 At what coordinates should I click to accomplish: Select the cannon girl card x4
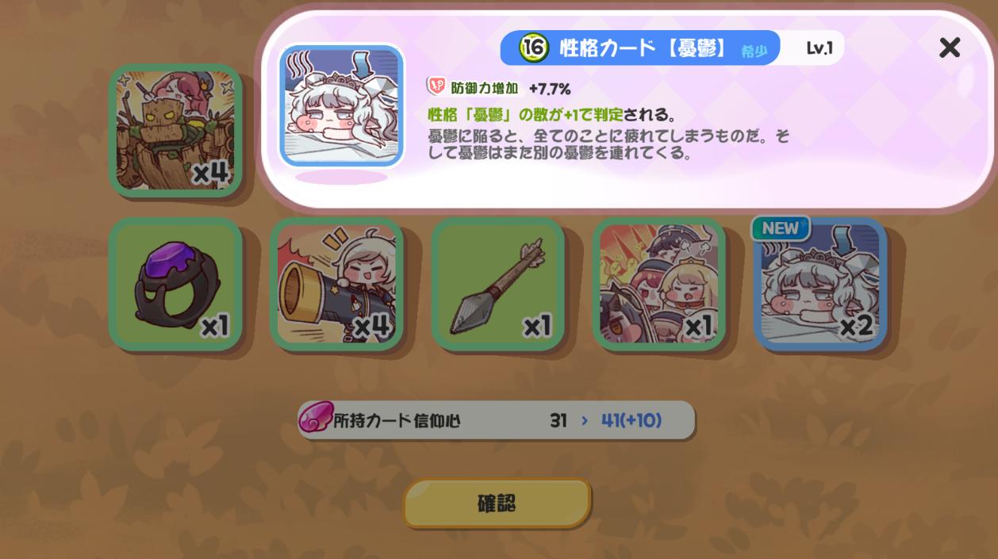pyautogui.click(x=336, y=284)
